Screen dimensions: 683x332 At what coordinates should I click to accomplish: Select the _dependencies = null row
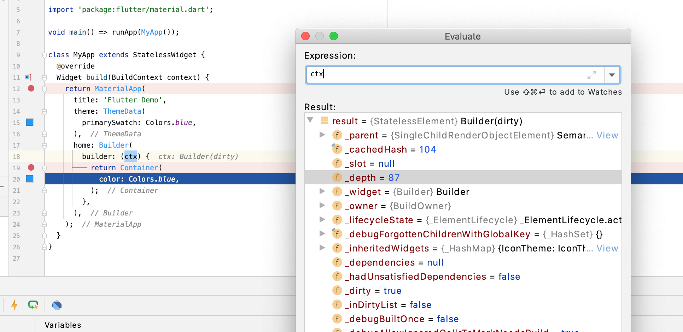pyautogui.click(x=463, y=262)
